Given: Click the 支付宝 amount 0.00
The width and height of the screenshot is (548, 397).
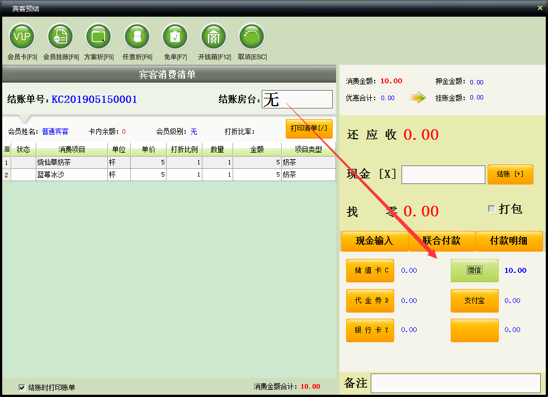Looking at the screenshot, I should coord(512,301).
